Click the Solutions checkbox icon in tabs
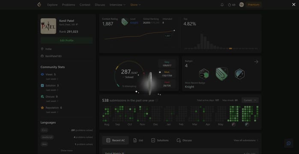The width and height of the screenshot is (299, 154). (x=153, y=140)
